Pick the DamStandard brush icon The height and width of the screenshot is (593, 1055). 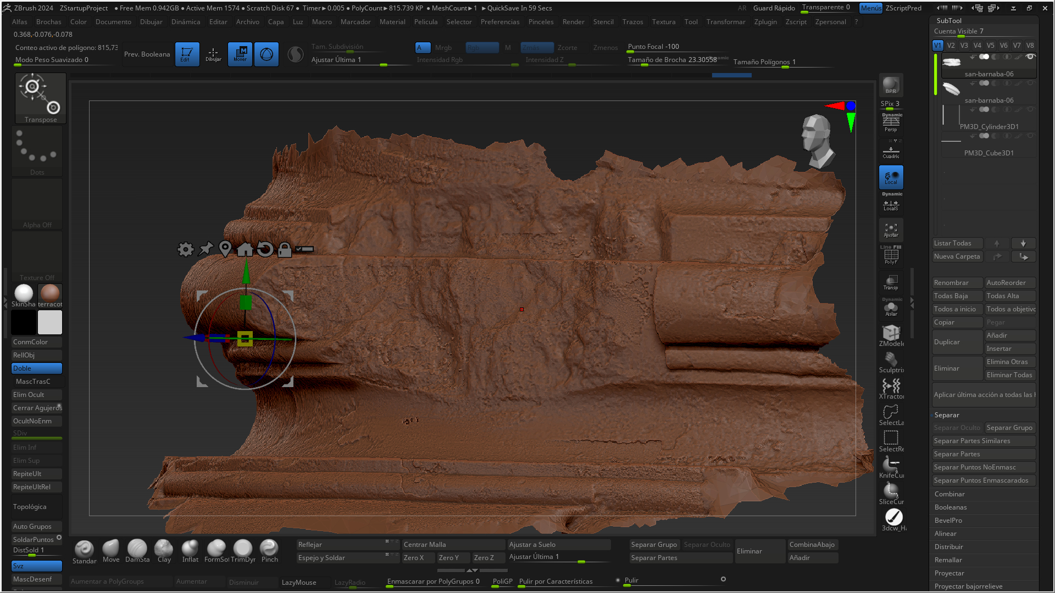pyautogui.click(x=137, y=549)
